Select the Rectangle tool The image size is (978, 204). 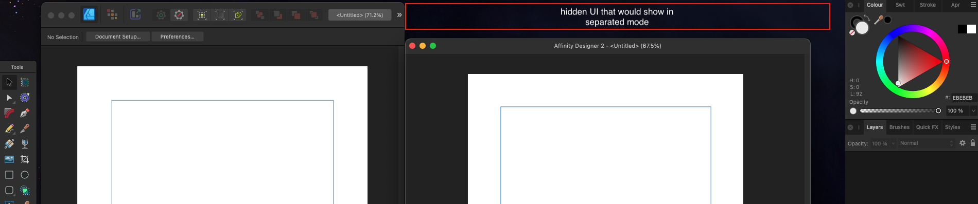[9, 175]
